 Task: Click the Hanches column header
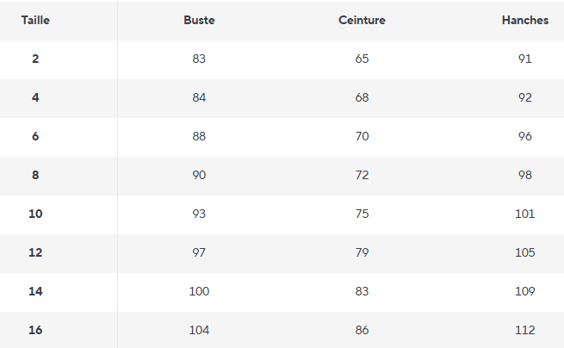(525, 20)
